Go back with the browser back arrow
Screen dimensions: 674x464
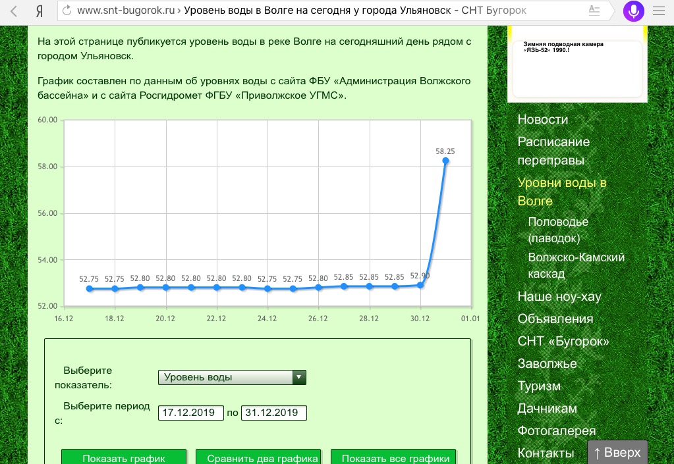coord(14,11)
